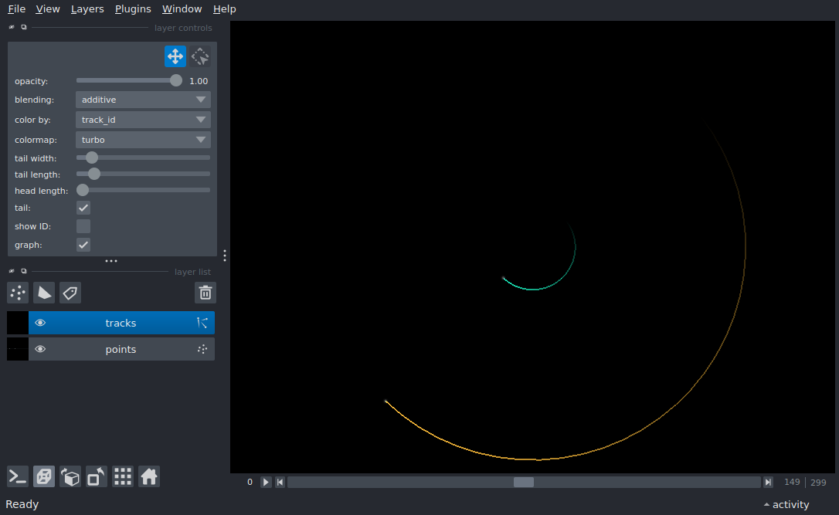Viewport: 839px width, 515px height.
Task: Click the current frame number 149
Action: tap(791, 482)
